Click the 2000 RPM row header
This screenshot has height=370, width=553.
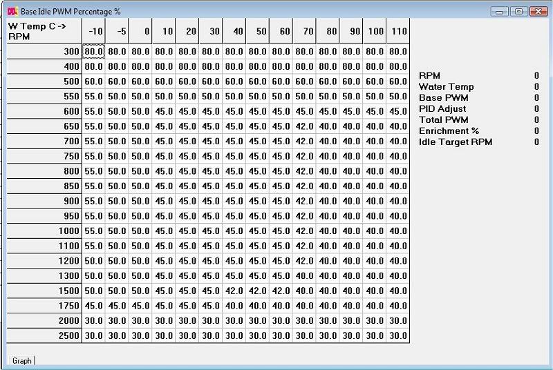44,320
